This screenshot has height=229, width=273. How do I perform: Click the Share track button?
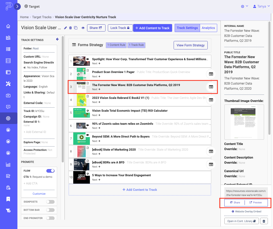96,28
